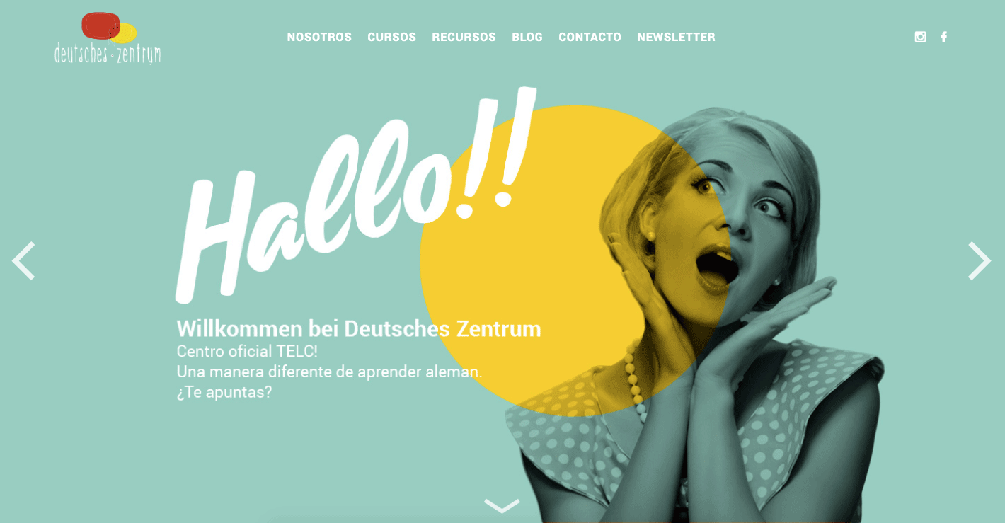Click the ¿Te apuntas? text
The image size is (1005, 523).
[224, 392]
